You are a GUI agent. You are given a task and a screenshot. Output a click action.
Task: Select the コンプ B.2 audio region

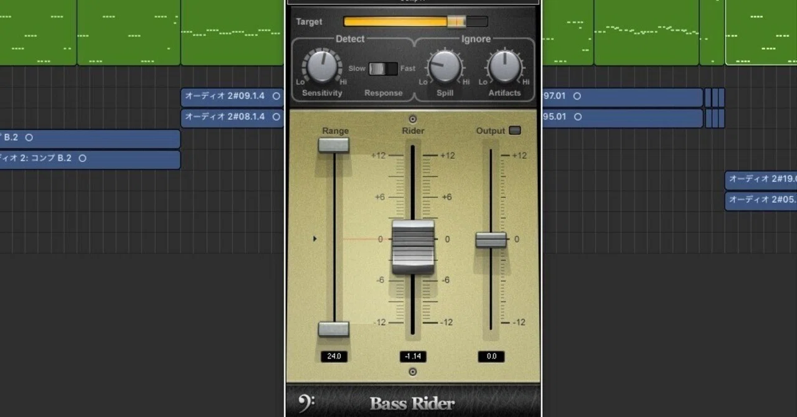90,159
